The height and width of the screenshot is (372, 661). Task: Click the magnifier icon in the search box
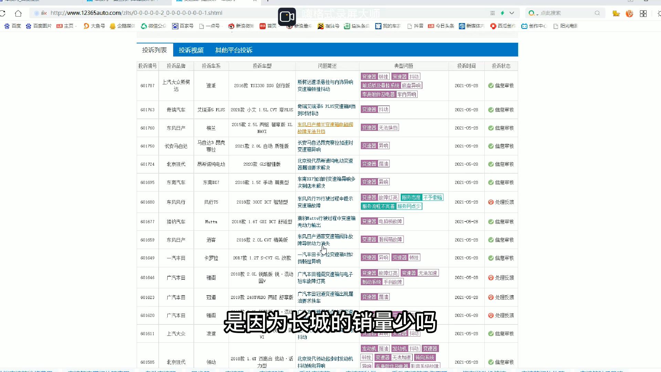[597, 13]
